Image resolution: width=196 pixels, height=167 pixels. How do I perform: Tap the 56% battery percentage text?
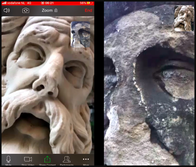tap(83, 3)
